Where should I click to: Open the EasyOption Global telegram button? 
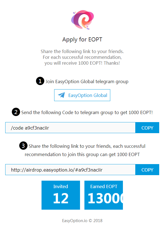coord(82,95)
